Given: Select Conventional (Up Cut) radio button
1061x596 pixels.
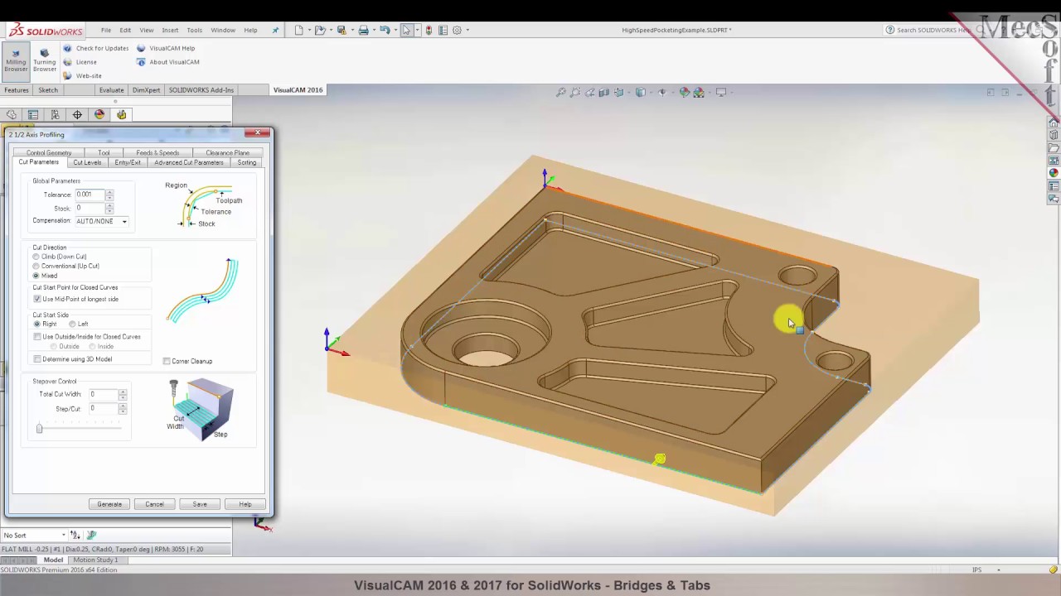Looking at the screenshot, I should (36, 266).
